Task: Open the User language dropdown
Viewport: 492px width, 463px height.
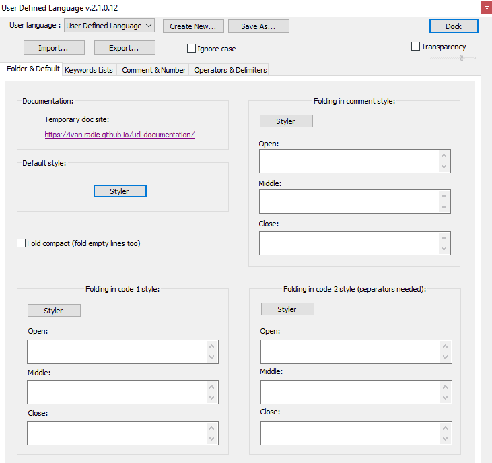Action: pos(109,26)
